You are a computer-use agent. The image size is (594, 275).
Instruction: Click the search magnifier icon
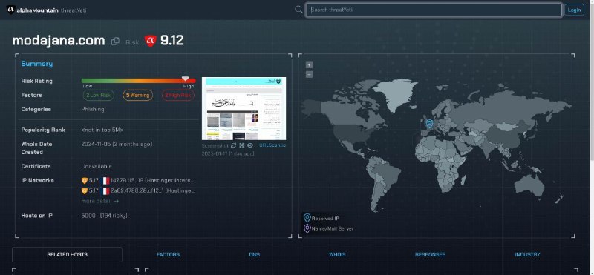coord(299,10)
